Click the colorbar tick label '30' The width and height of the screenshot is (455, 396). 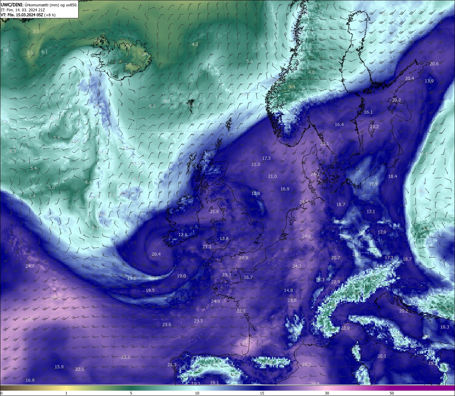(x=327, y=393)
